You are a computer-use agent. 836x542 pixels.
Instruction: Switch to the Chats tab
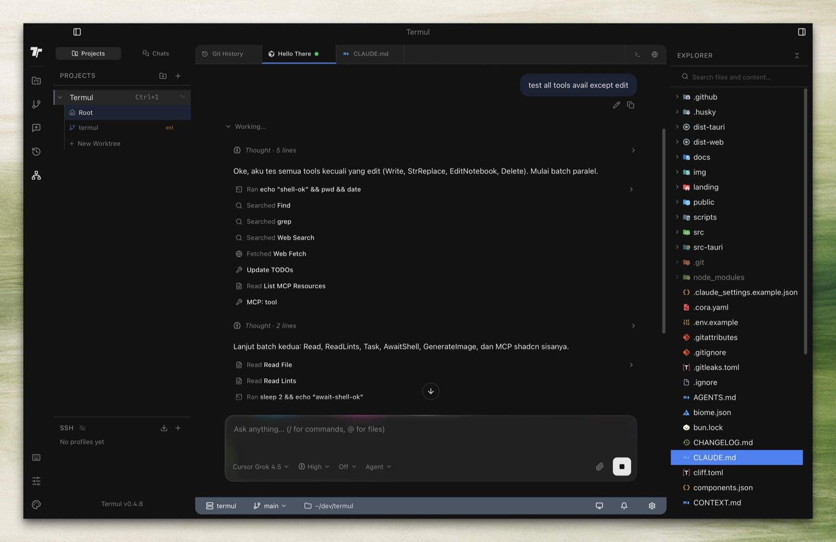tap(156, 53)
